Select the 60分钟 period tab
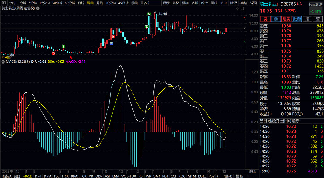 (70, 3)
